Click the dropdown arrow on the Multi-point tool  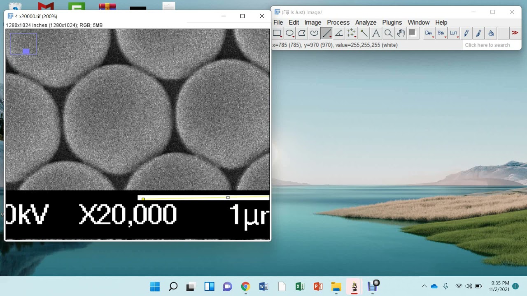(x=355, y=37)
